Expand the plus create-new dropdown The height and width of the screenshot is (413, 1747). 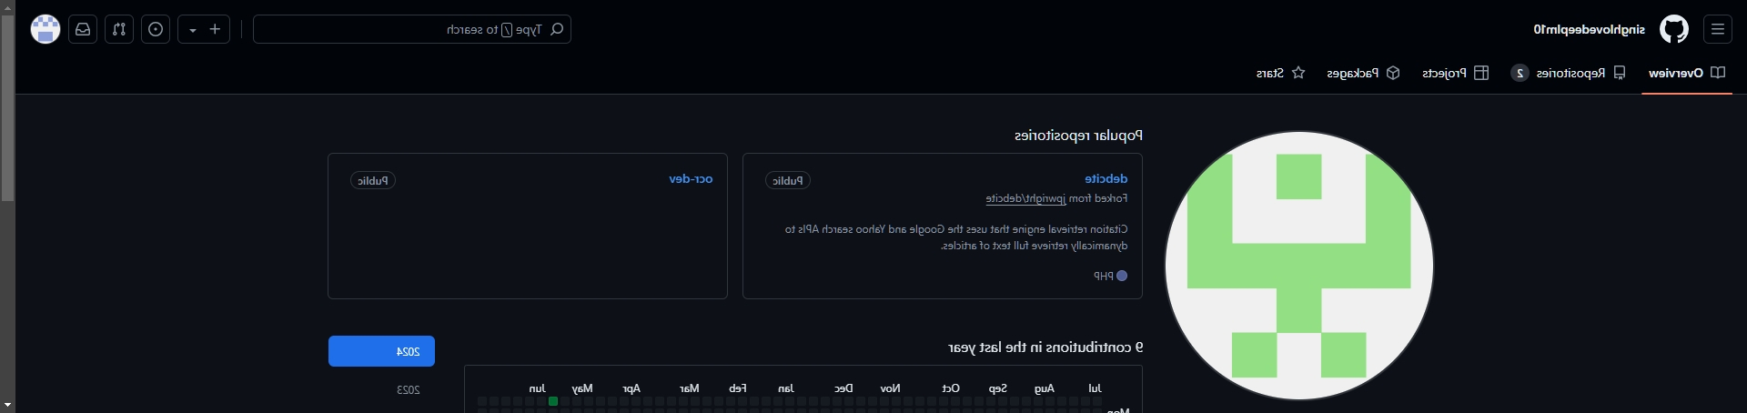click(x=204, y=29)
